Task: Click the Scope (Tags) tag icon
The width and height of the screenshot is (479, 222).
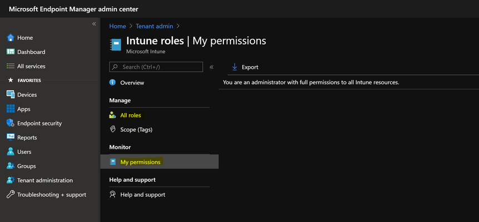Action: click(112, 129)
